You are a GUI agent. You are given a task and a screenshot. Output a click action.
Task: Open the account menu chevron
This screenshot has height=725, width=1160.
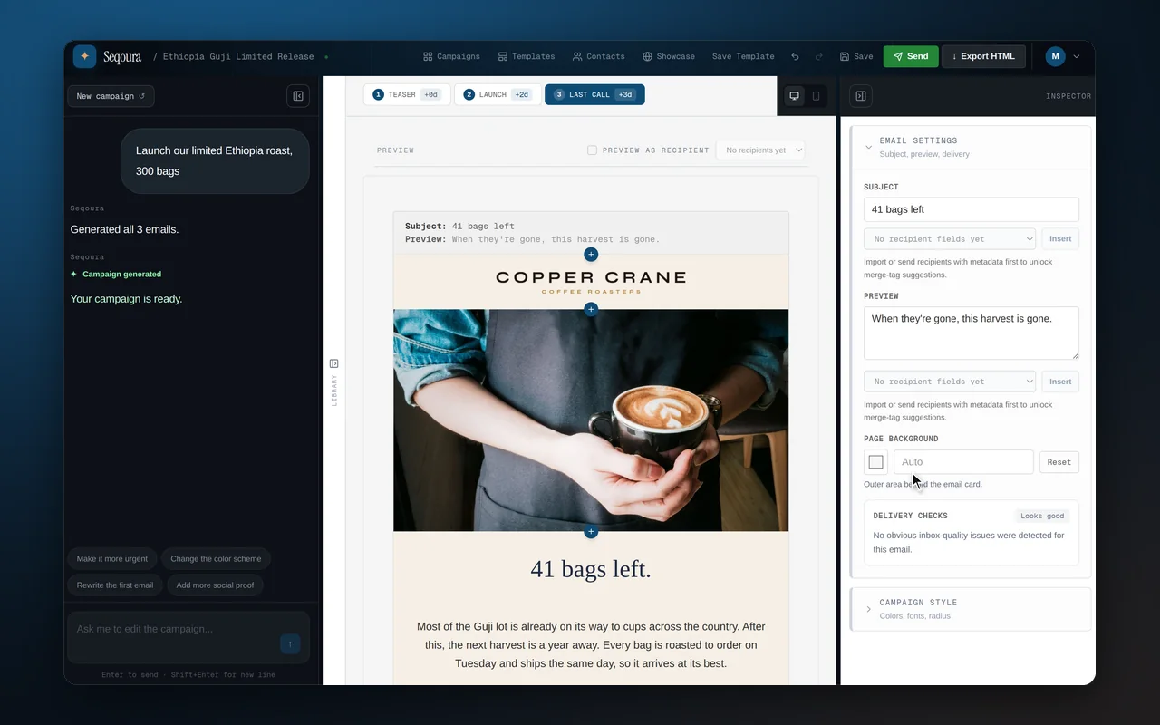pyautogui.click(x=1077, y=56)
